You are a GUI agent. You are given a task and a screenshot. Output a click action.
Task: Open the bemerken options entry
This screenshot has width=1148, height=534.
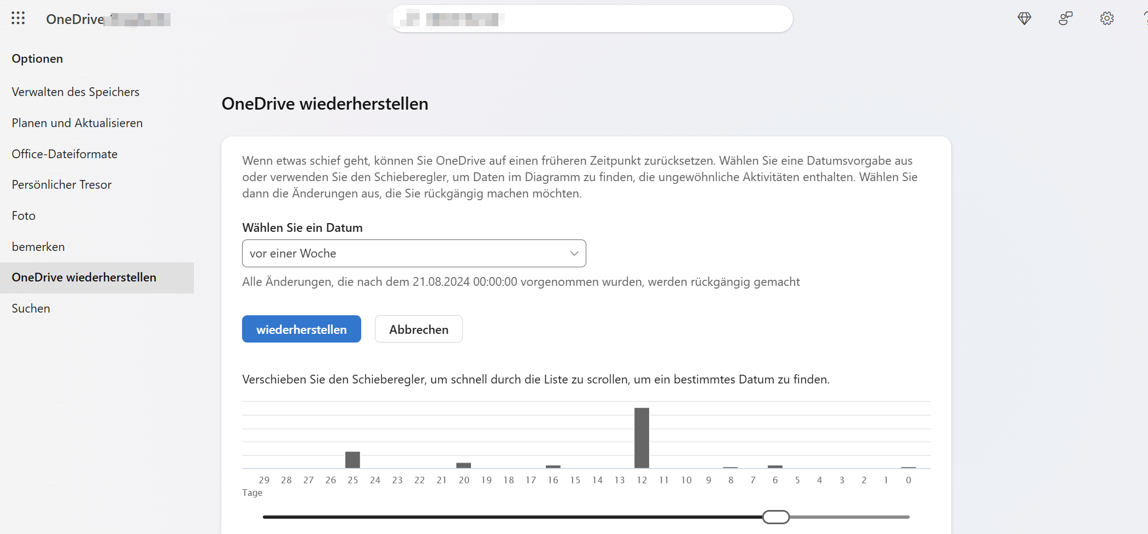38,247
